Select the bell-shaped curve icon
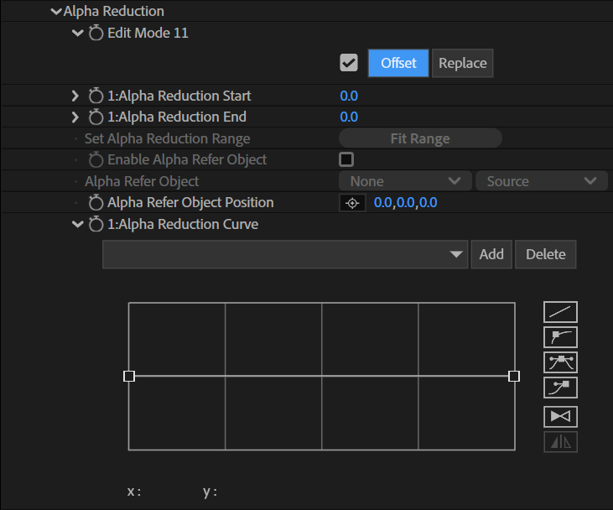The image size is (613, 510). pos(560,362)
